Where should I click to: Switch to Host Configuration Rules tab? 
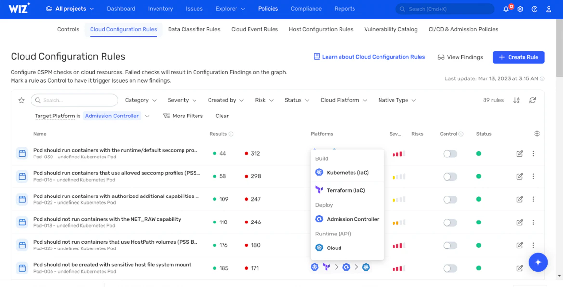[321, 29]
